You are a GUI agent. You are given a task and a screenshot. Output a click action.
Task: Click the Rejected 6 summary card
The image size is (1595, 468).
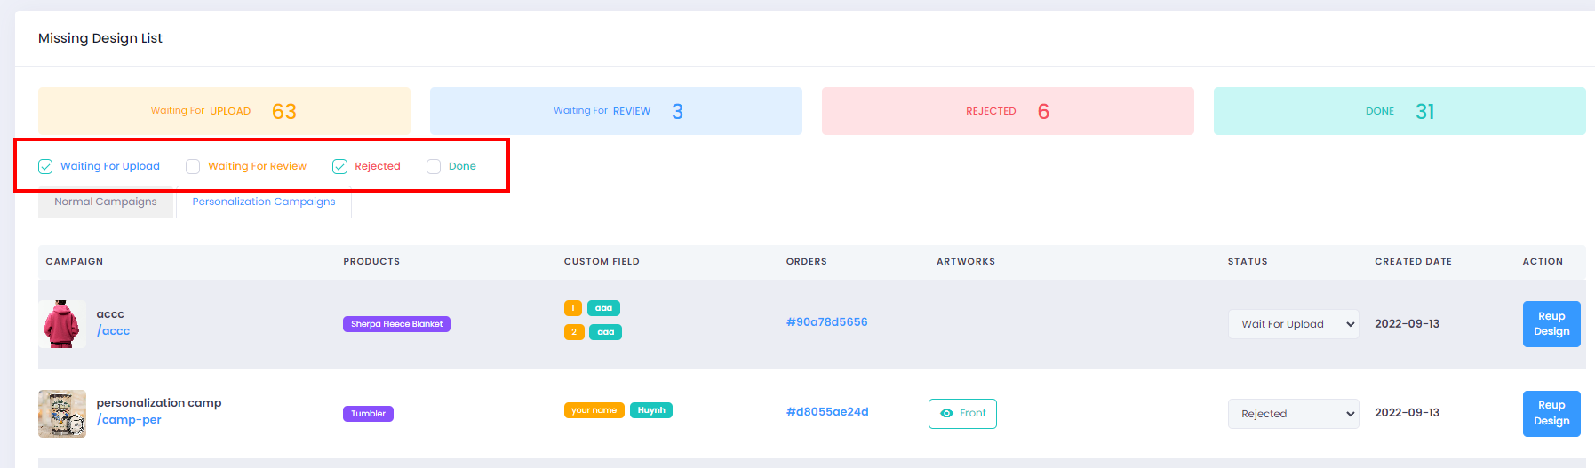[x=1008, y=111]
